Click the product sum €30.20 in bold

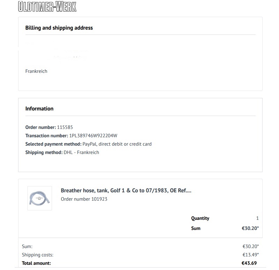[x=250, y=228]
